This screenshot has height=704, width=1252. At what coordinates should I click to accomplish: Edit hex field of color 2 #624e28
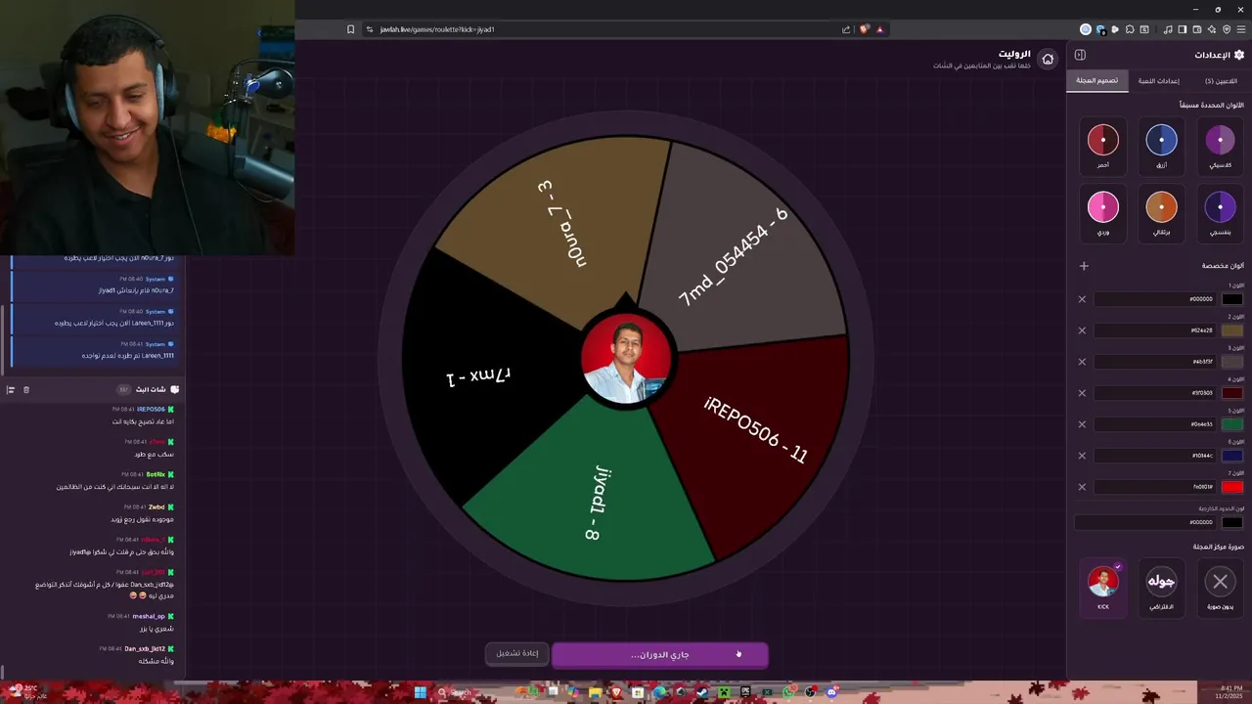(1155, 330)
